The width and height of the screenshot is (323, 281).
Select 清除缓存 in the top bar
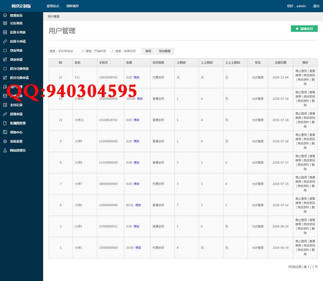coord(72,6)
